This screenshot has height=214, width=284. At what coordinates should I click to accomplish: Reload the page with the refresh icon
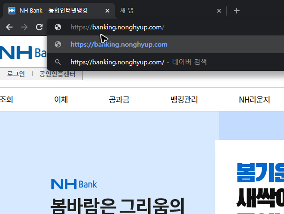pos(39,27)
